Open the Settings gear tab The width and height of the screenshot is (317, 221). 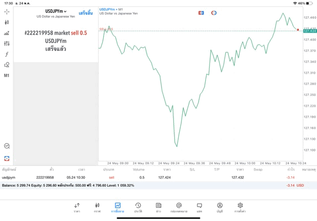pos(240,207)
